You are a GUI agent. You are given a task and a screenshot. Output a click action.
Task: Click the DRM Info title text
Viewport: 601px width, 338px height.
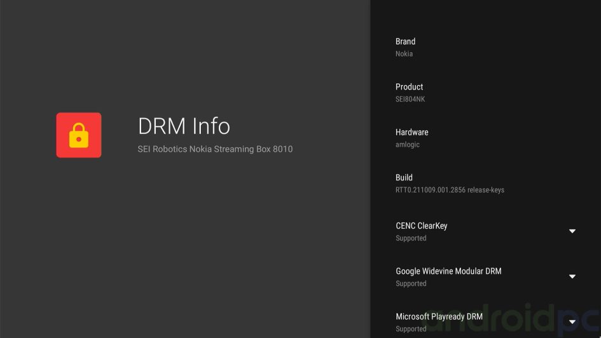pyautogui.click(x=184, y=126)
